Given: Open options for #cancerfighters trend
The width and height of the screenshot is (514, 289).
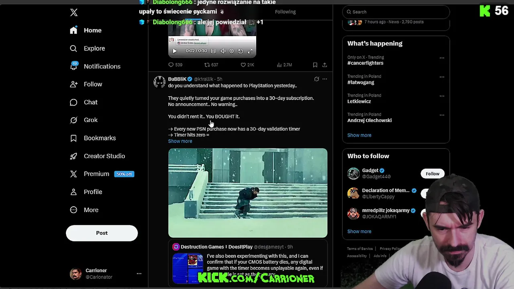Looking at the screenshot, I should click(x=442, y=58).
